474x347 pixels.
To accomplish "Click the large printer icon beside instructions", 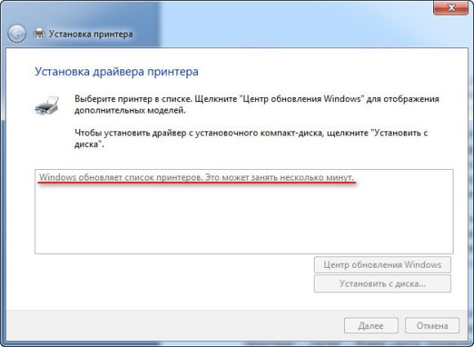I will pos(47,105).
